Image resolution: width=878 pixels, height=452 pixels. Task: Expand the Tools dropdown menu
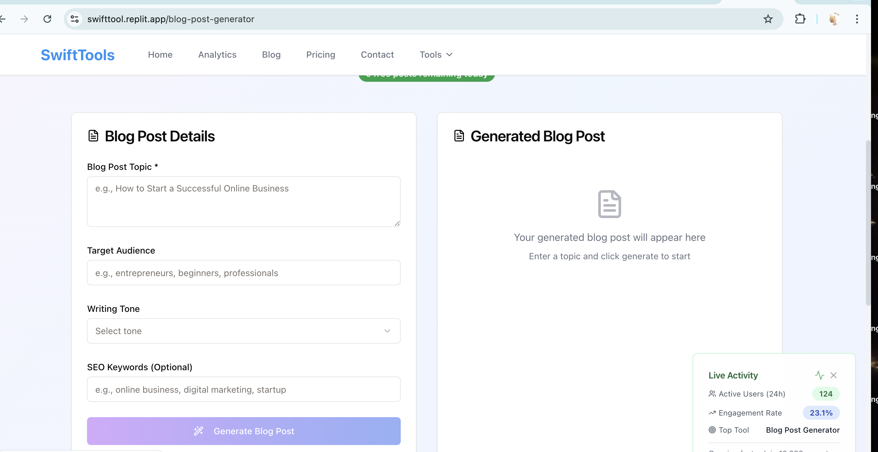[x=436, y=55]
